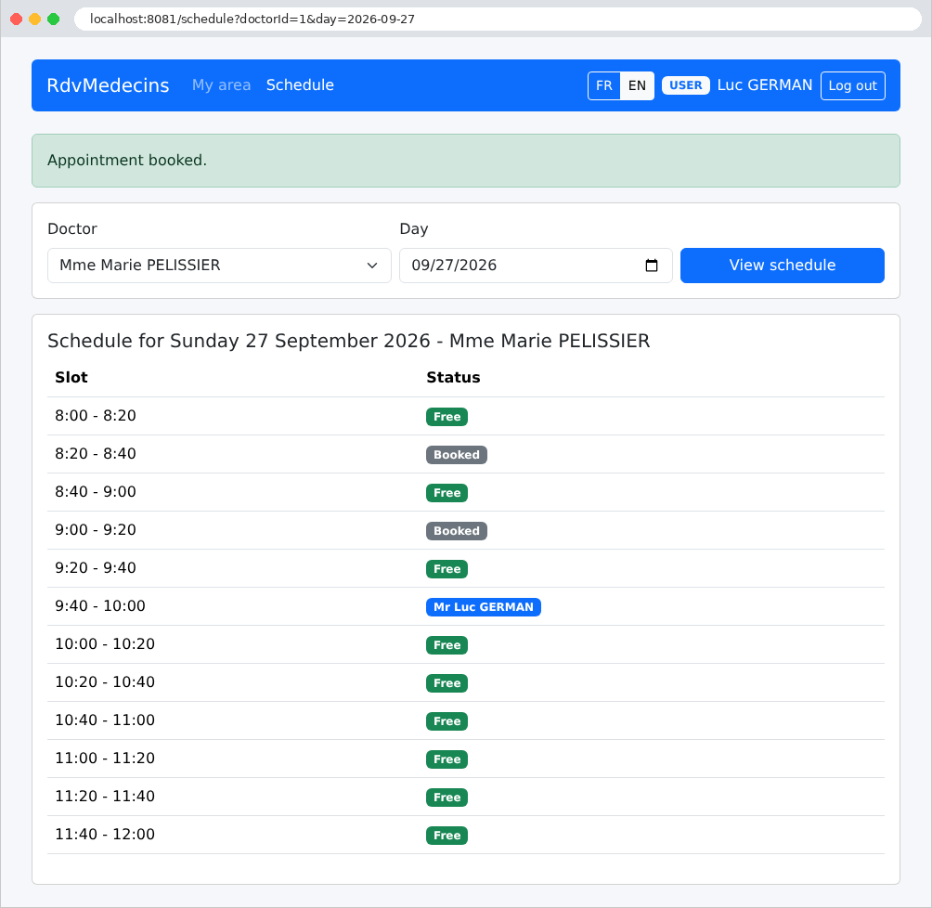This screenshot has width=932, height=908.
Task: Click the green maximize window button
Action: point(54,19)
